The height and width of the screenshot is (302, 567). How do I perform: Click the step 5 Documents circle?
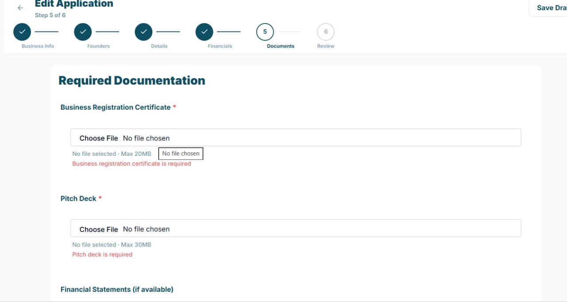pyautogui.click(x=265, y=32)
